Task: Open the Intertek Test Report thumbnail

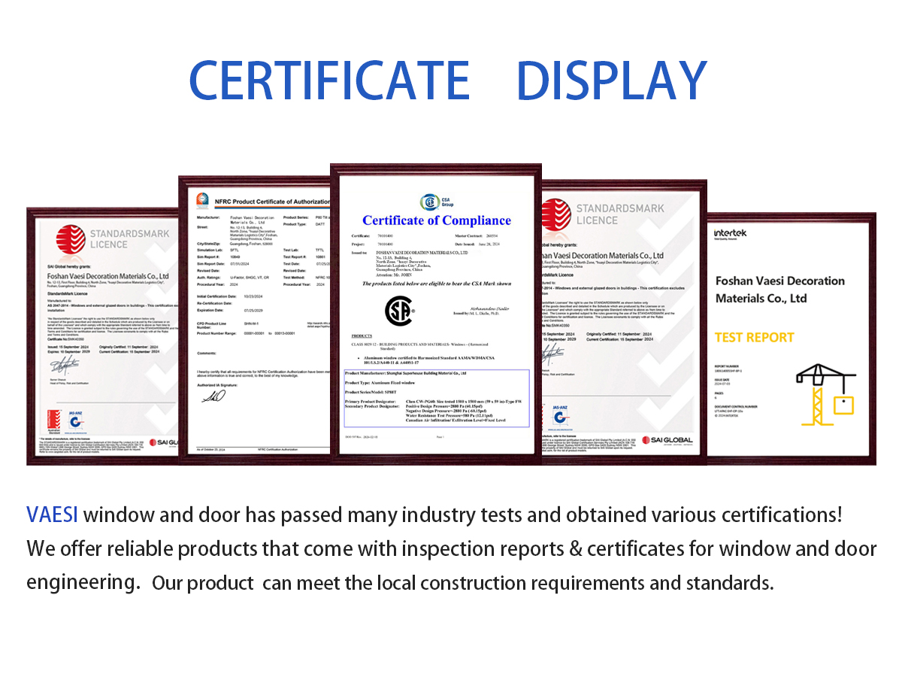Action: click(x=791, y=338)
